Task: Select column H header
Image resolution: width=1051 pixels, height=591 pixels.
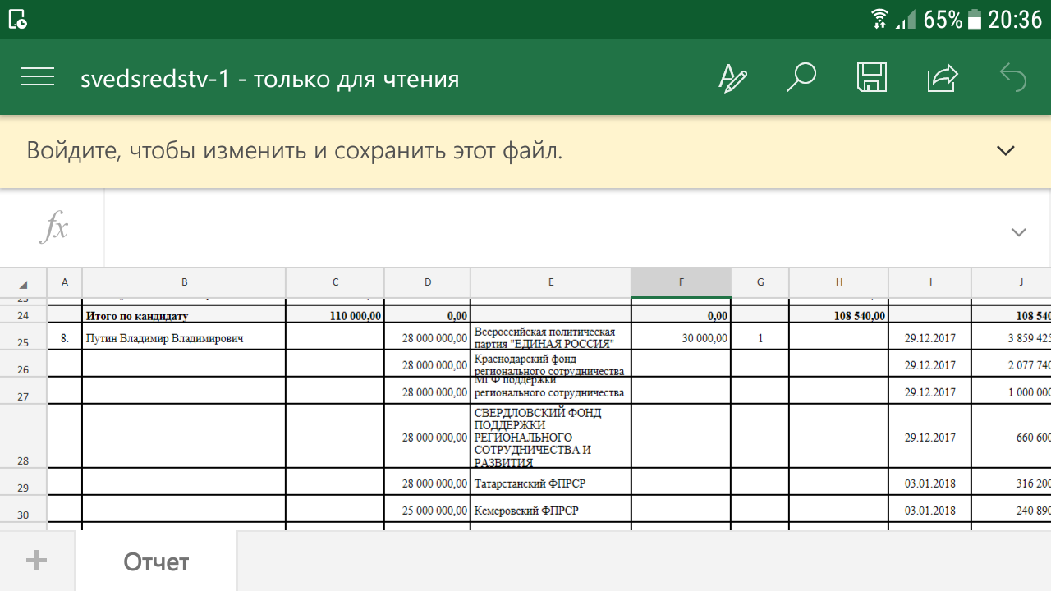Action: (x=839, y=282)
